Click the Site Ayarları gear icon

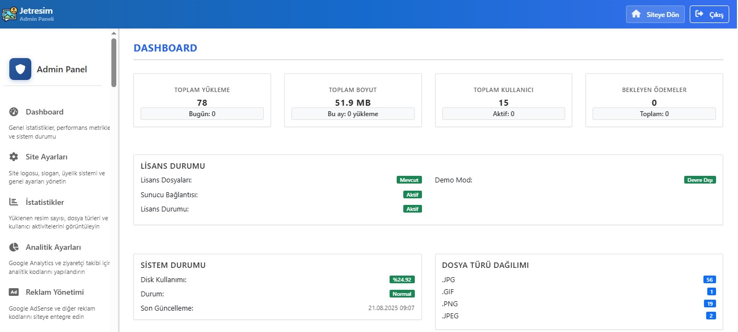coord(14,157)
